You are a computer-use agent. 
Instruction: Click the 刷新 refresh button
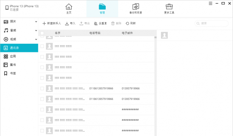tap(130, 23)
